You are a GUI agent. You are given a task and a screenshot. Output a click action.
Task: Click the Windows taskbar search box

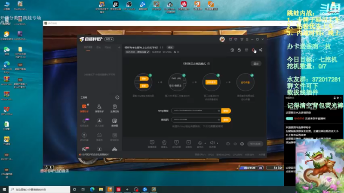[40, 189]
